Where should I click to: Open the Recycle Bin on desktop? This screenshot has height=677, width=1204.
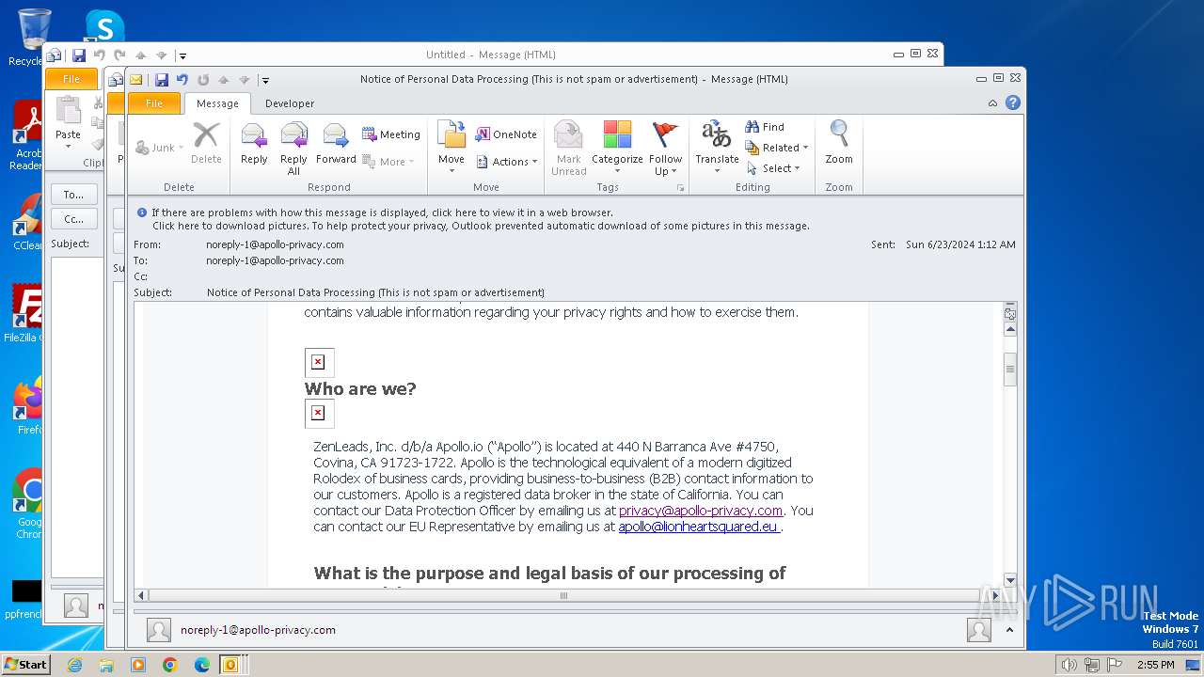pos(34,38)
